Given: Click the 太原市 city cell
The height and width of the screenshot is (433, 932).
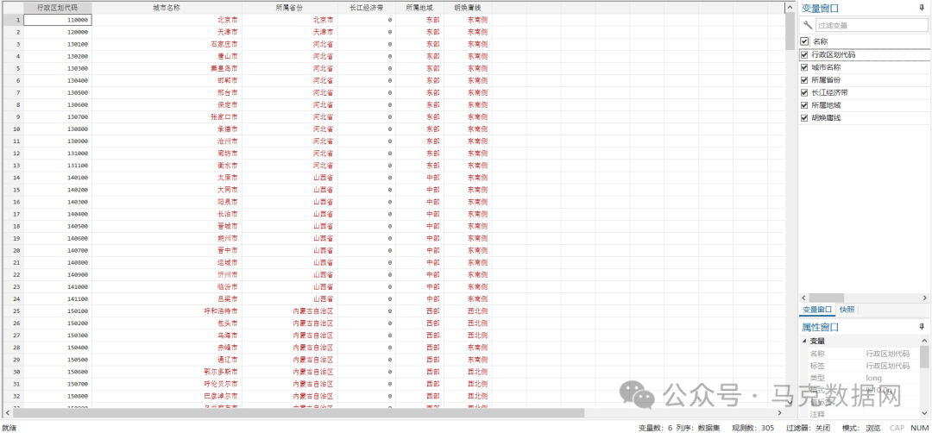Looking at the screenshot, I should [x=167, y=178].
